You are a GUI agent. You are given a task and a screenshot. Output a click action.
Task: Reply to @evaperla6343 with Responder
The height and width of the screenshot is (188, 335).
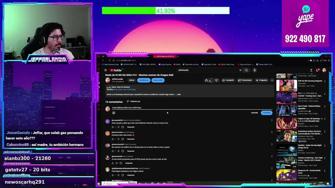coord(131,127)
